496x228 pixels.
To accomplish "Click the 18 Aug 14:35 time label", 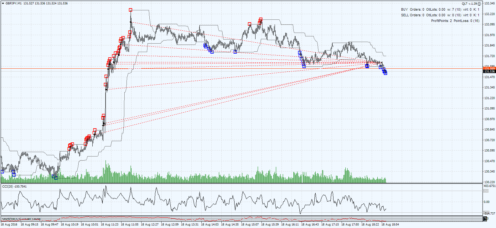I will pos(230,225).
